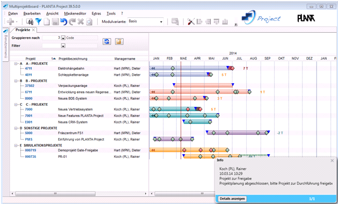Open the Filter dropdown

point(63,46)
